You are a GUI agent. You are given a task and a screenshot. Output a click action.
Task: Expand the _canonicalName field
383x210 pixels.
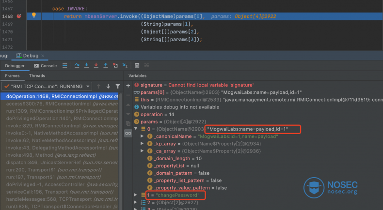coord(142,136)
